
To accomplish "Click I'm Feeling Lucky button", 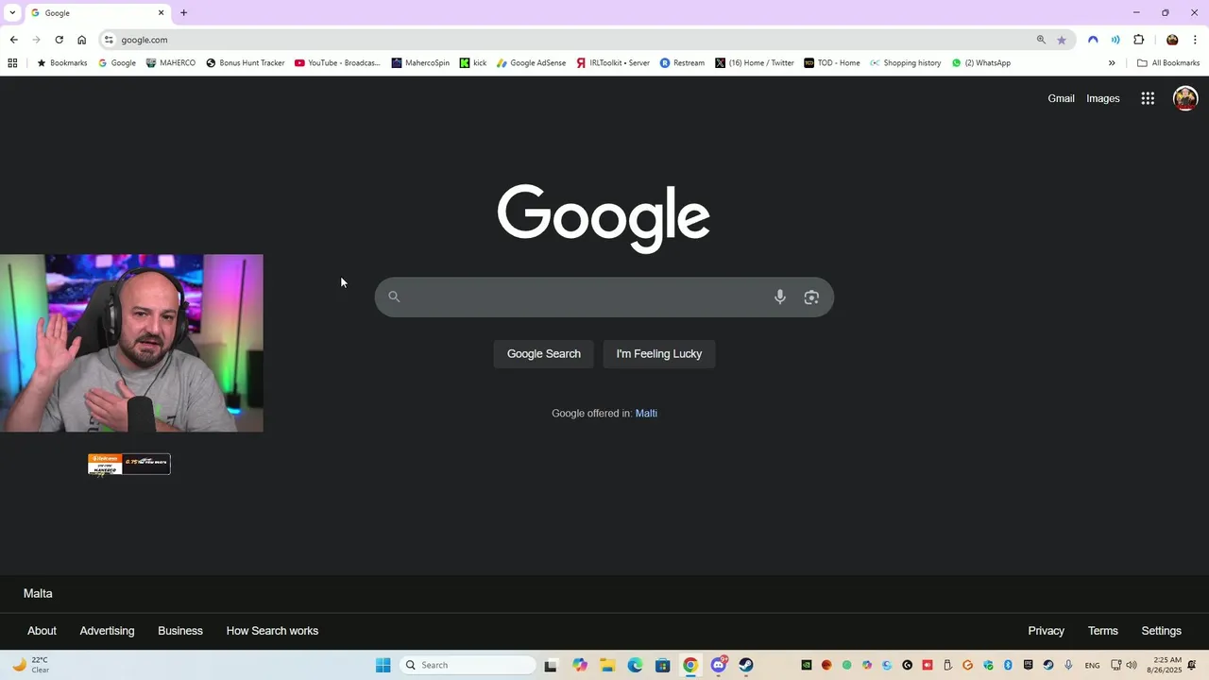I will 659,354.
